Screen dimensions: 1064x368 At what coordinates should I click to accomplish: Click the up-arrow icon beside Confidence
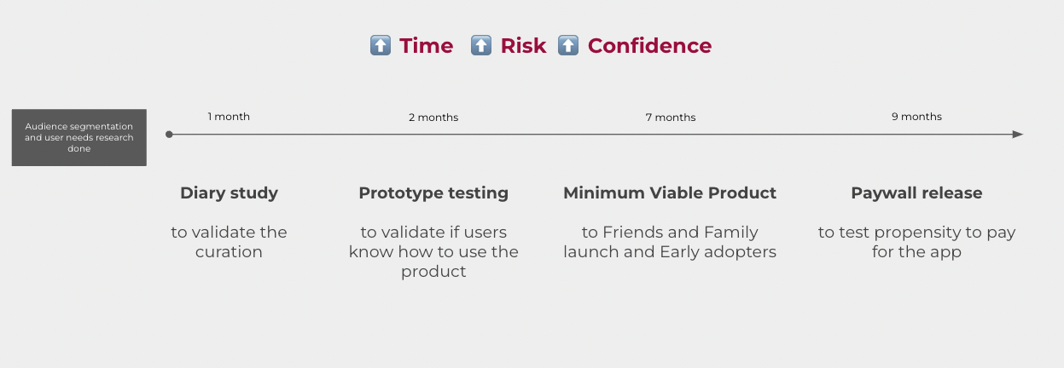click(568, 46)
